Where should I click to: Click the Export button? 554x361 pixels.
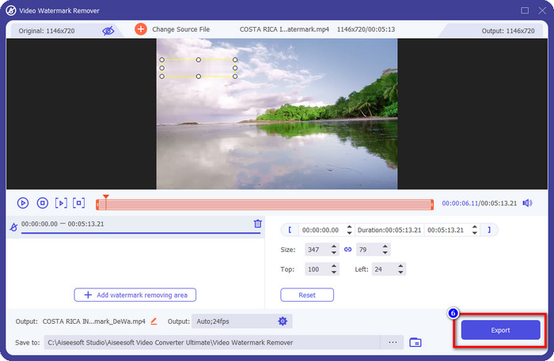(501, 330)
